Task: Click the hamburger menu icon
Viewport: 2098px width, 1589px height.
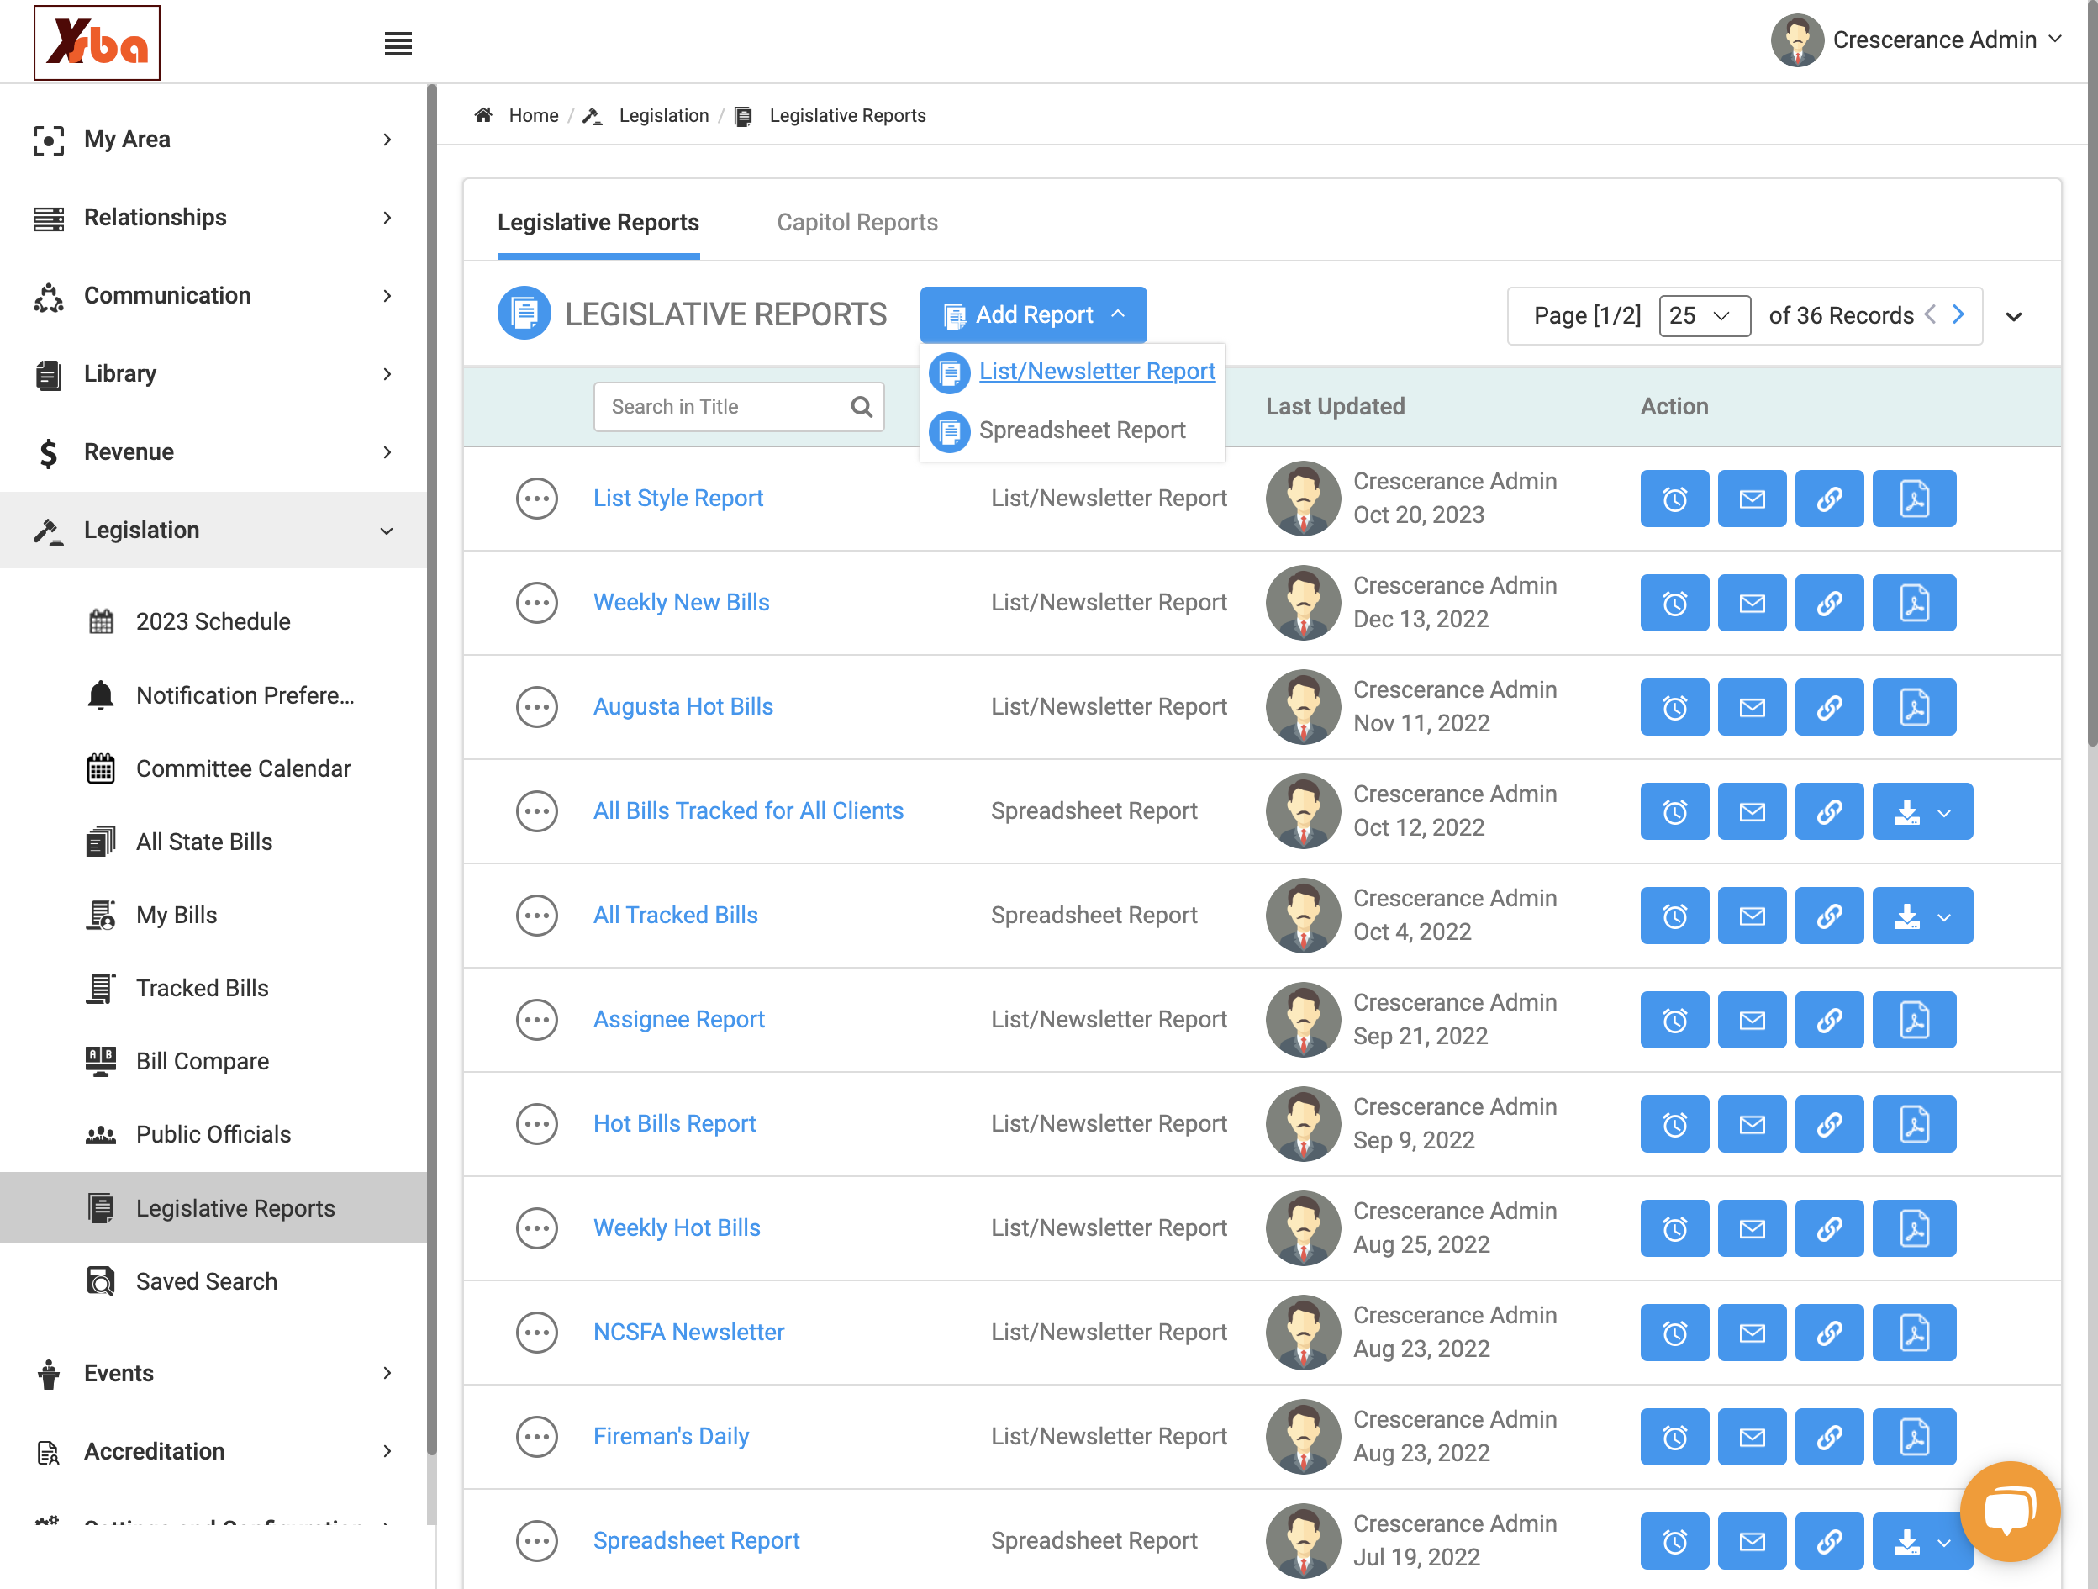Action: [398, 44]
